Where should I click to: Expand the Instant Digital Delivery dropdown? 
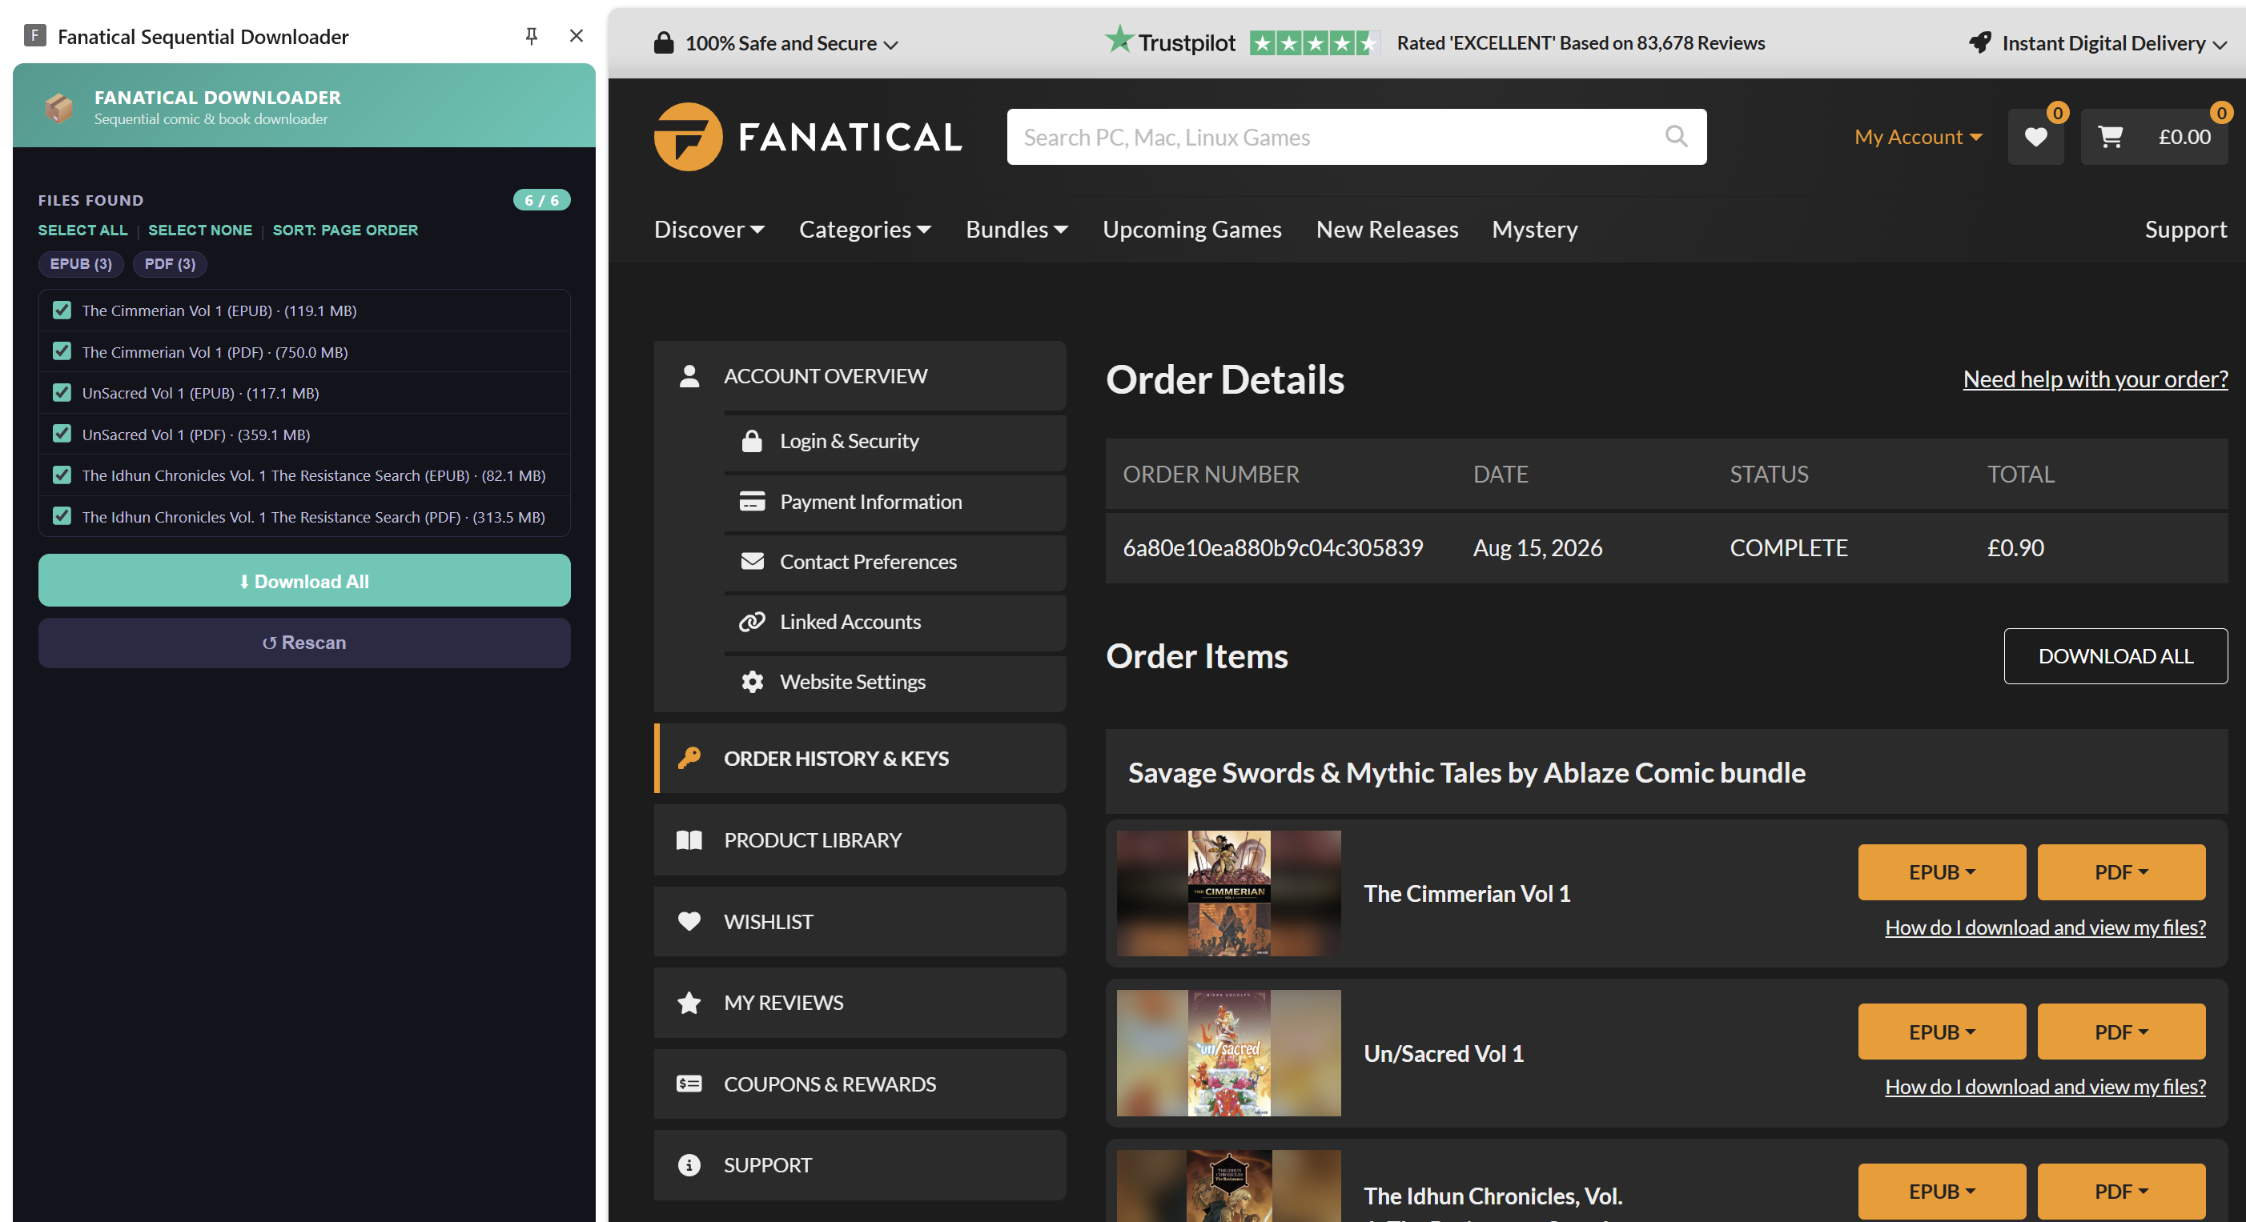pyautogui.click(x=2220, y=45)
